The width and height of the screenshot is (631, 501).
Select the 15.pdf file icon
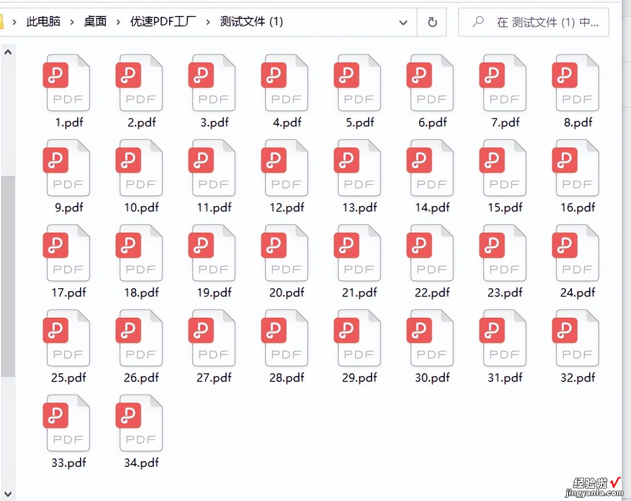point(503,168)
